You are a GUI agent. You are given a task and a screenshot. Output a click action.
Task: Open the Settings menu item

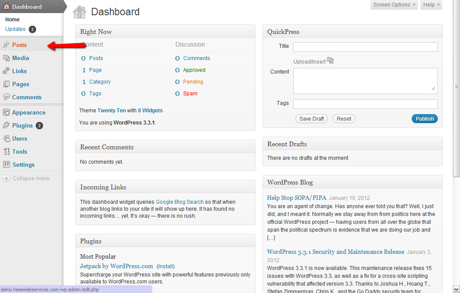point(24,165)
